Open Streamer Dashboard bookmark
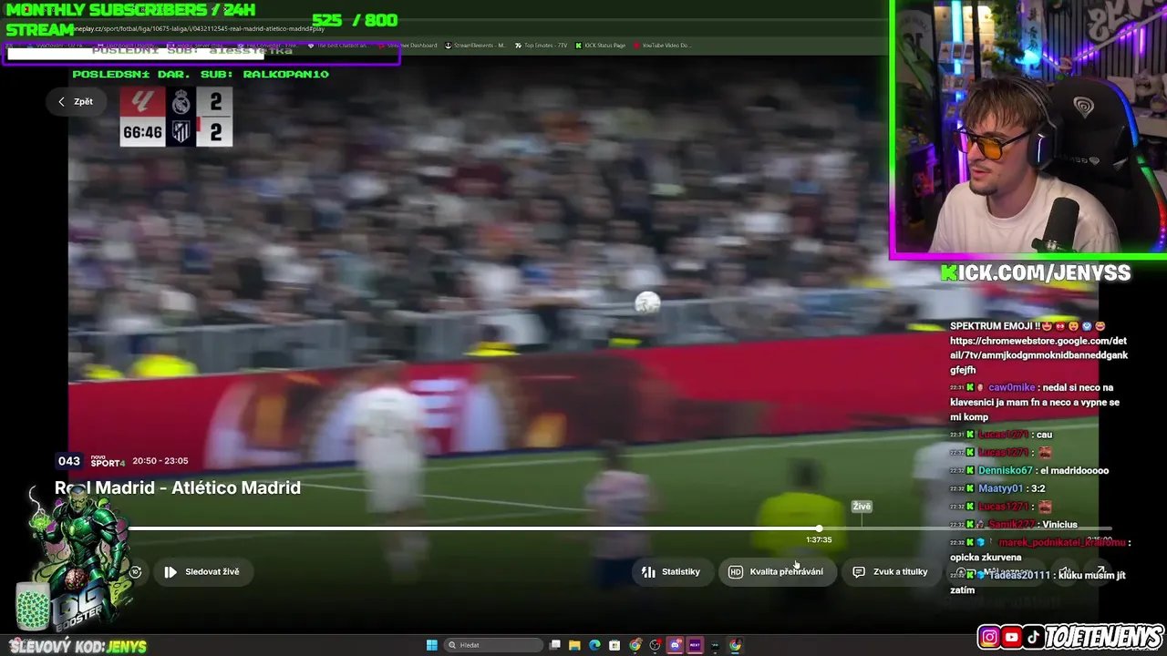1167x656 pixels. pyautogui.click(x=407, y=46)
